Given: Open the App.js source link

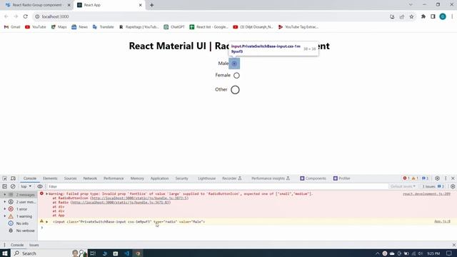Looking at the screenshot, I should tap(442, 221).
